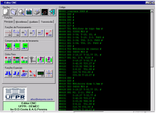Screen dimensions: 156x113
Task: Click code line N0003 G66
Action: [105, 17]
